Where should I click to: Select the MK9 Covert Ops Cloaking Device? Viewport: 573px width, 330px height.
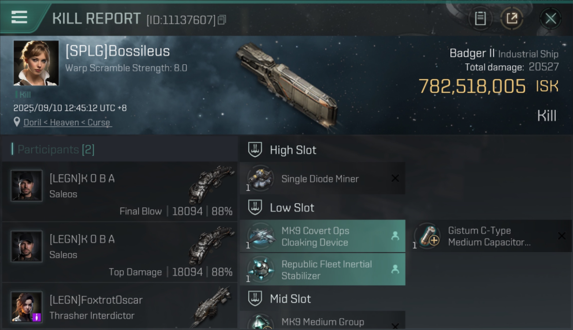tap(322, 236)
